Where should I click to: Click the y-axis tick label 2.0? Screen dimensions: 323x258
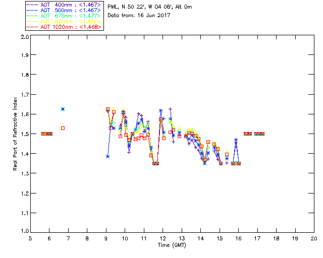tap(25, 37)
